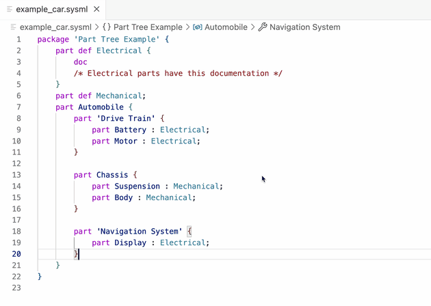
Task: Select the example_car.sysml editor tab
Action: [51, 10]
